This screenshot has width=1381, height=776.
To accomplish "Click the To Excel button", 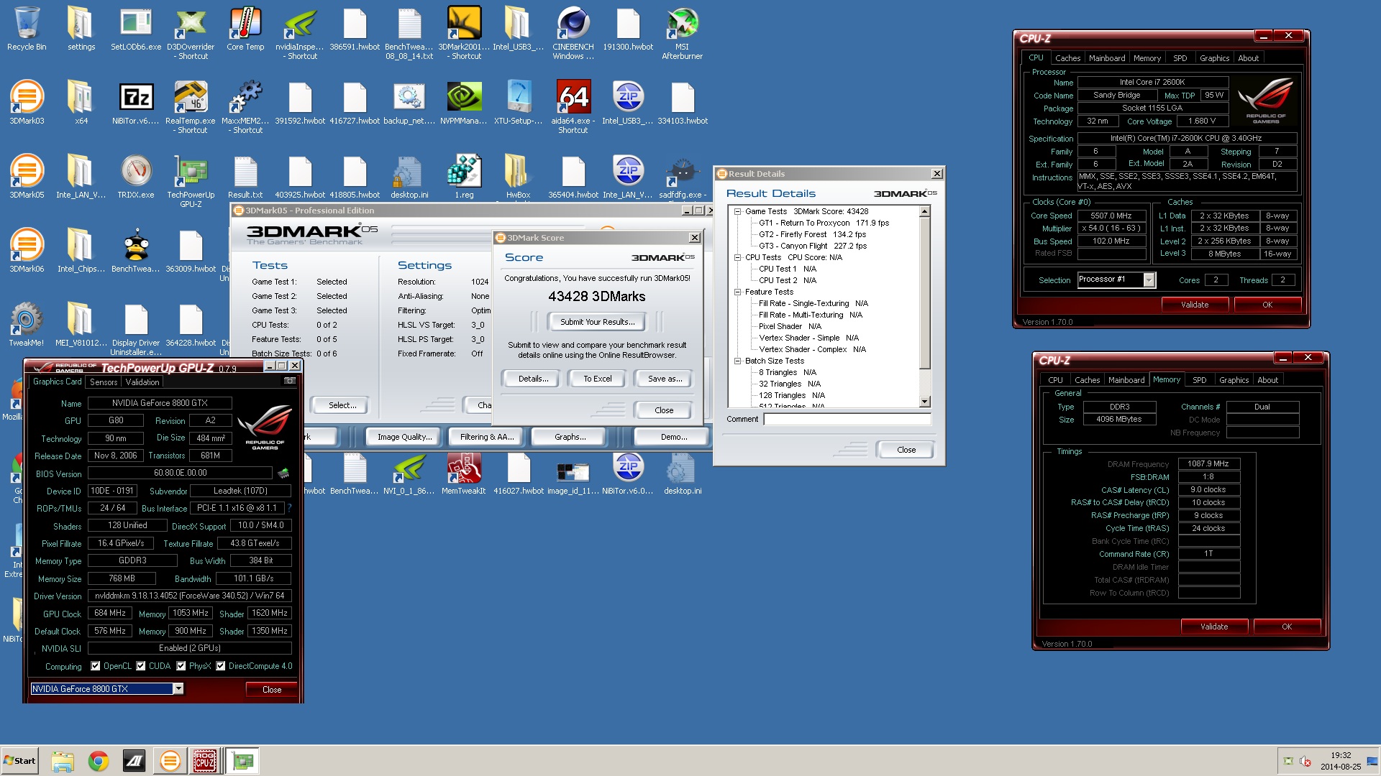I will click(x=597, y=379).
